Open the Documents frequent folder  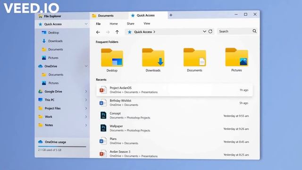point(194,60)
